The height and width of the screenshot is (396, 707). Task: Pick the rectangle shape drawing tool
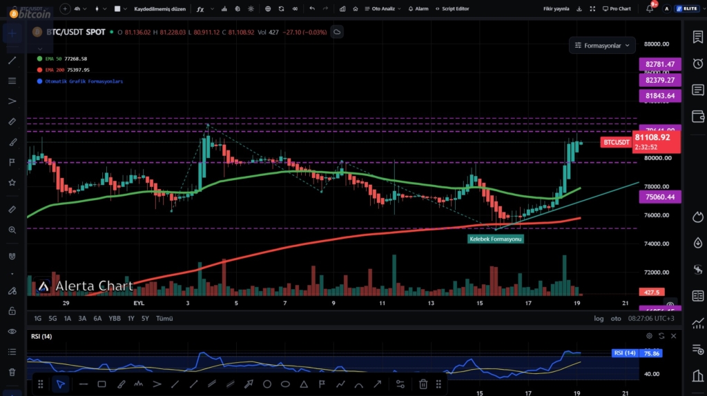(102, 384)
